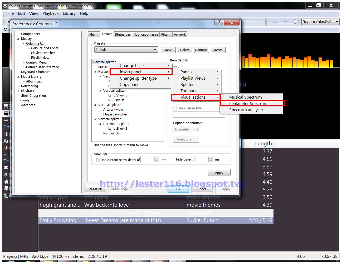The height and width of the screenshot is (262, 342).
Task: Click the Hide delay input field
Action: coord(202,159)
